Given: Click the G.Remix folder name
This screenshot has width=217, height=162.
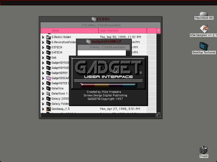Looking at the screenshot, I should point(61,37).
